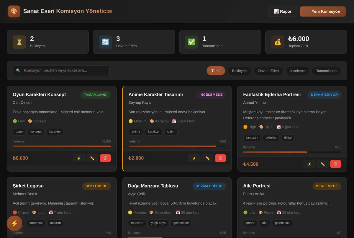Delete the Oyun Karakteri Konsept commission

pyautogui.click(x=105, y=158)
